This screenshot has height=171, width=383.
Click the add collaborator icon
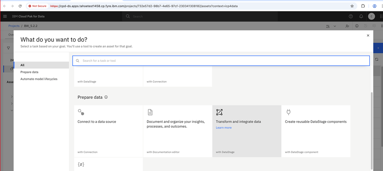coord(347,26)
